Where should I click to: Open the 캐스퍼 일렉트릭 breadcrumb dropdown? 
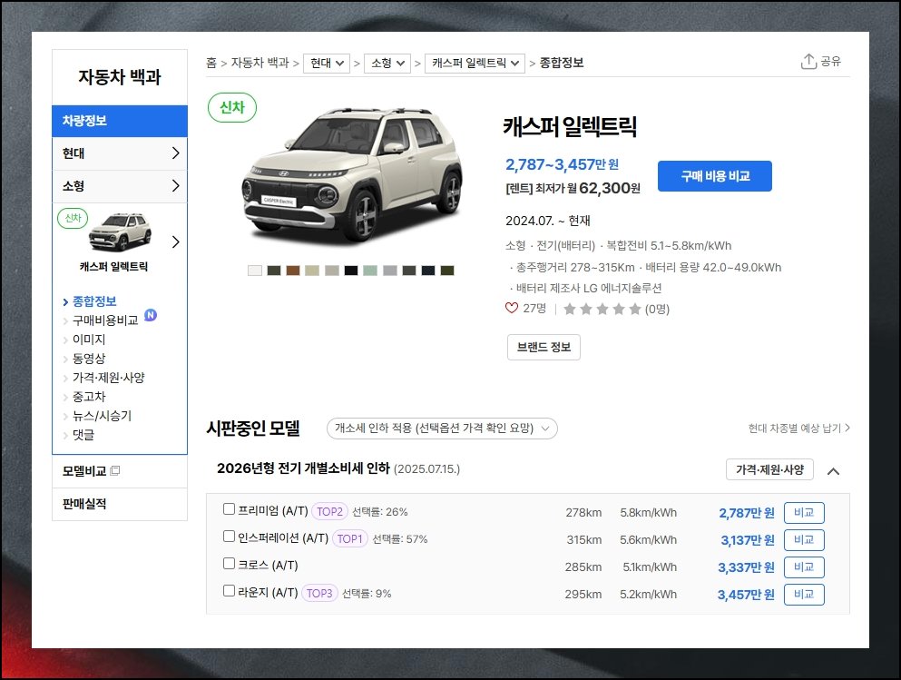click(475, 63)
